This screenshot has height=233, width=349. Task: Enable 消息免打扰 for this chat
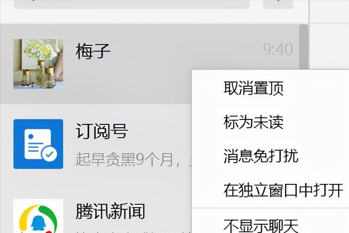261,156
